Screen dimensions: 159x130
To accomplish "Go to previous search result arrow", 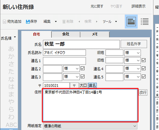I will (x=79, y=22).
